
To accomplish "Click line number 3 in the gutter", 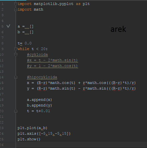I will point(2,15).
